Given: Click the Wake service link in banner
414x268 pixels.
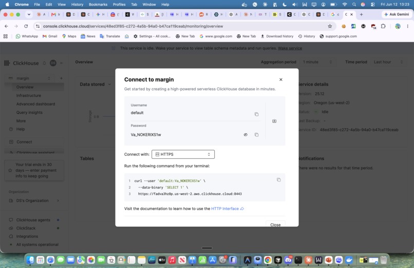Looking at the screenshot, I should click(x=290, y=48).
